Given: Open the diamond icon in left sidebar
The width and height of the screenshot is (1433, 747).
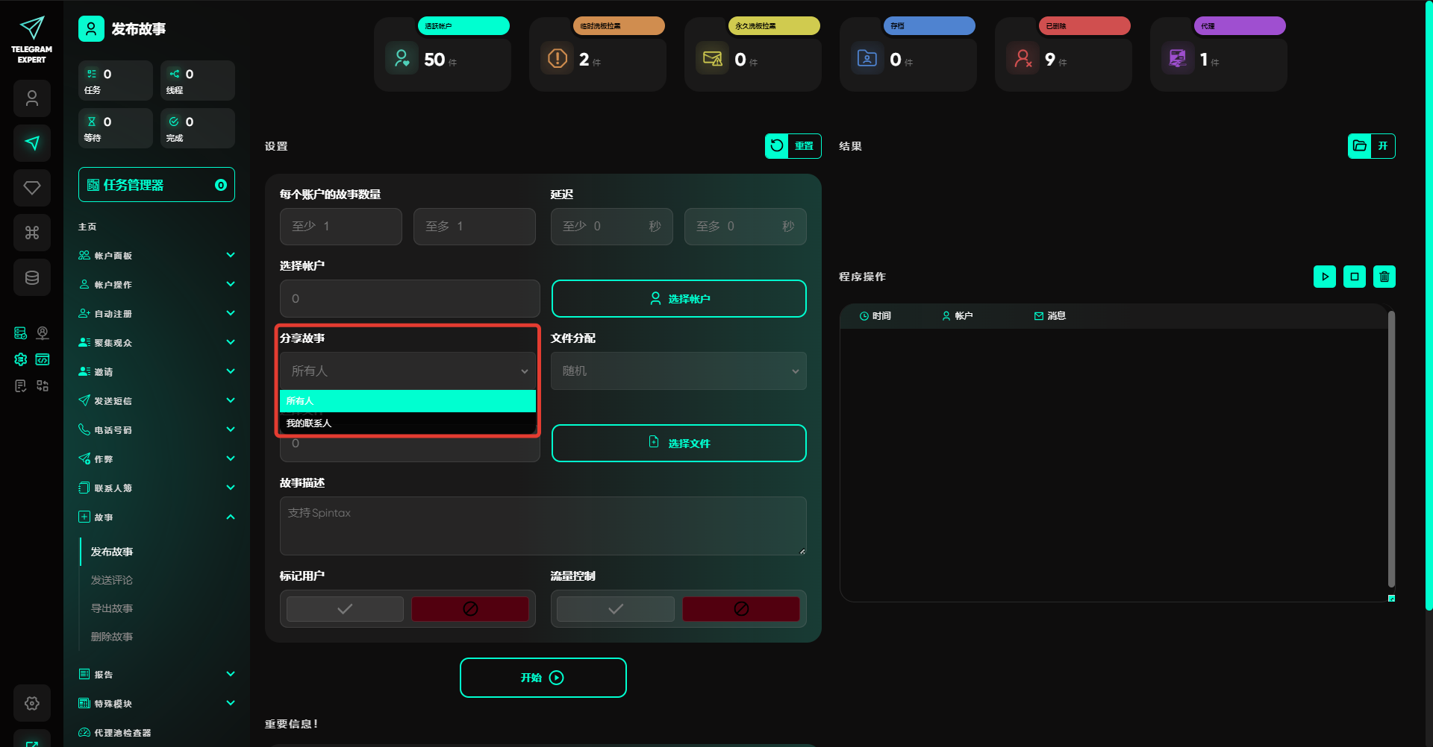Looking at the screenshot, I should (32, 188).
